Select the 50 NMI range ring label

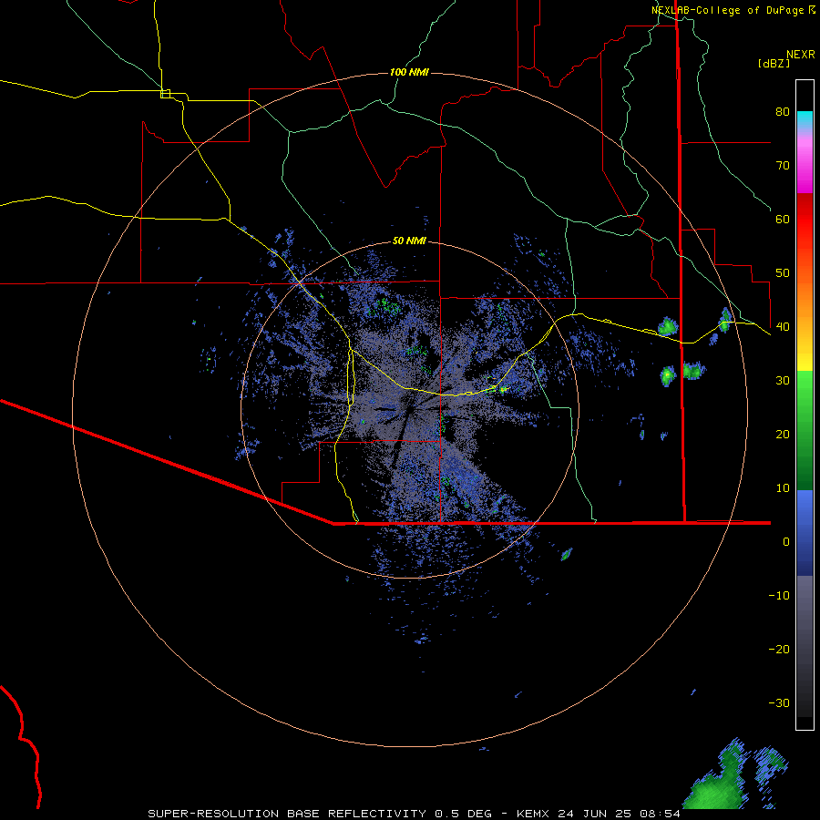pos(409,241)
